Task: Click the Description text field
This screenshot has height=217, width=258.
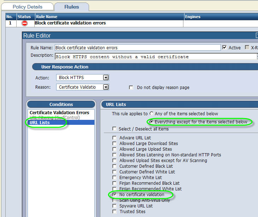Action: (155, 56)
